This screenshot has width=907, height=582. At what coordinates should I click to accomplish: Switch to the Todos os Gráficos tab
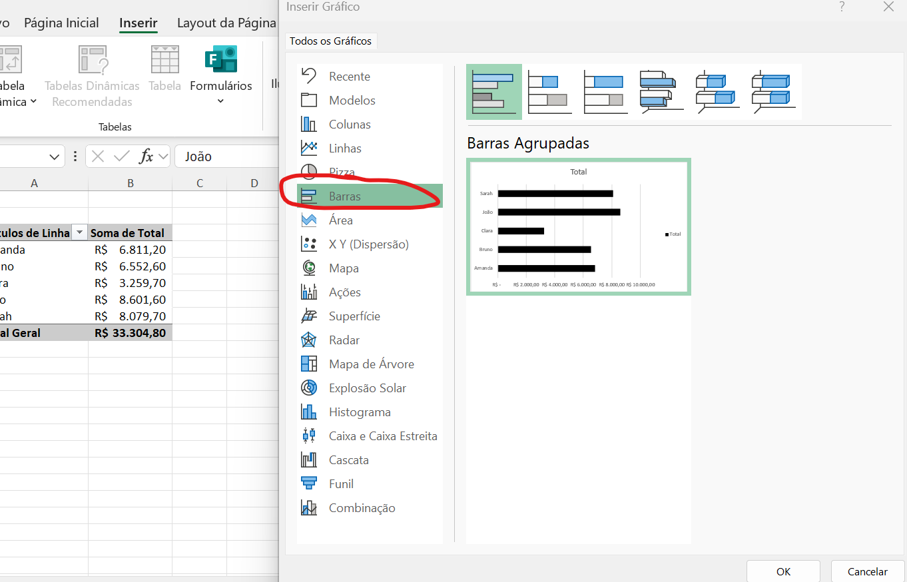(331, 41)
